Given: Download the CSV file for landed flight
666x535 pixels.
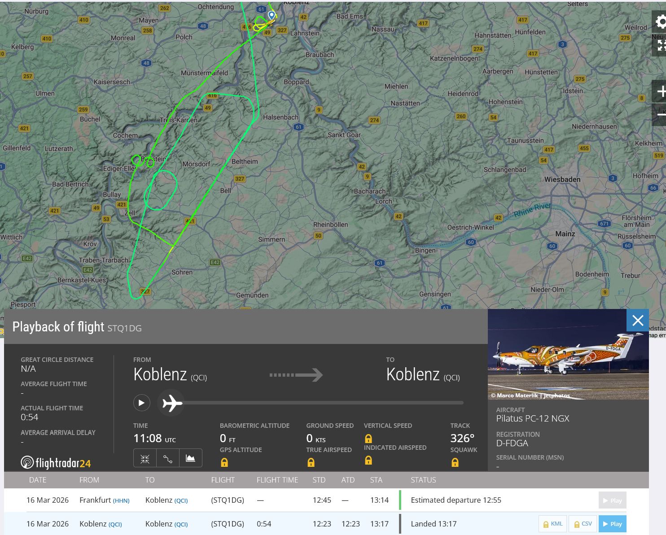Looking at the screenshot, I should [x=583, y=524].
